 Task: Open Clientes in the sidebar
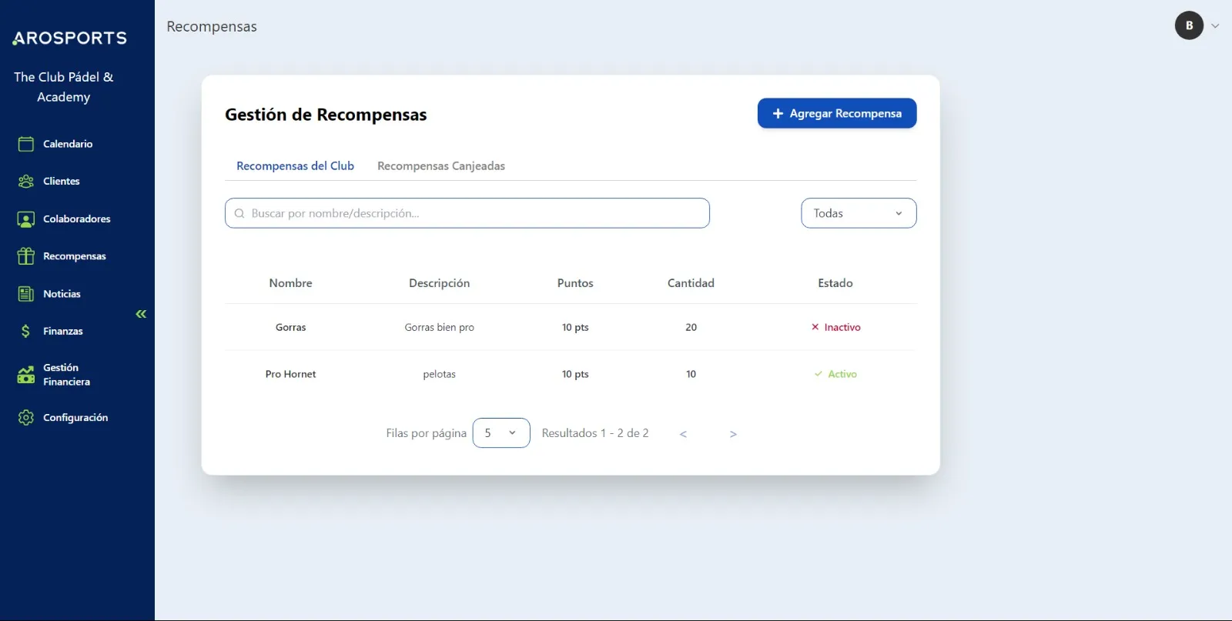click(x=61, y=182)
